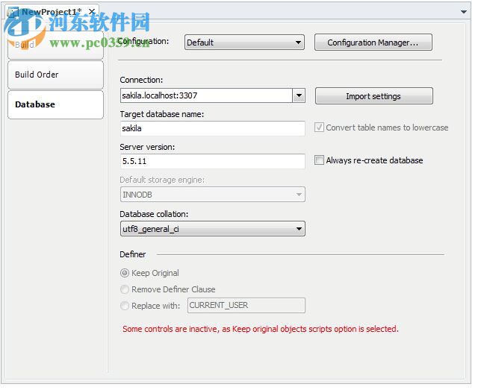Enable Always re-create database checkbox
This screenshot has height=390, width=481.
coord(319,160)
